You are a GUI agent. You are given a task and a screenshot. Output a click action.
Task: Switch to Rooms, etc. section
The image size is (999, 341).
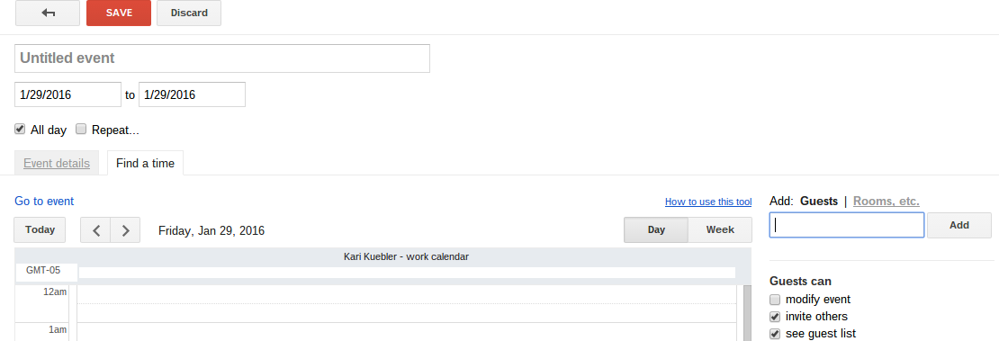coord(886,202)
